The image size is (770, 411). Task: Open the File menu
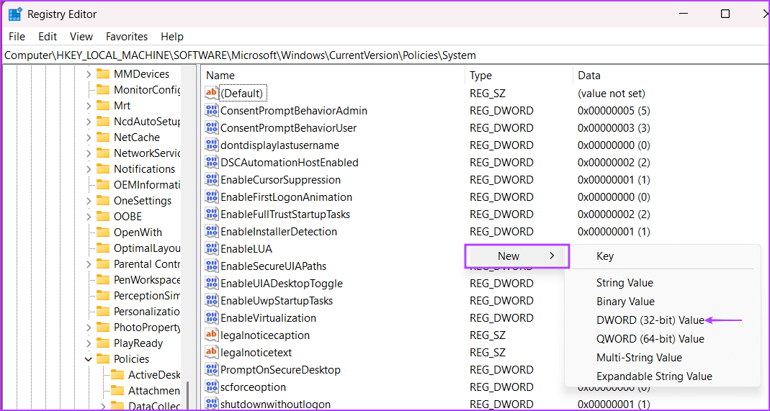click(x=17, y=37)
